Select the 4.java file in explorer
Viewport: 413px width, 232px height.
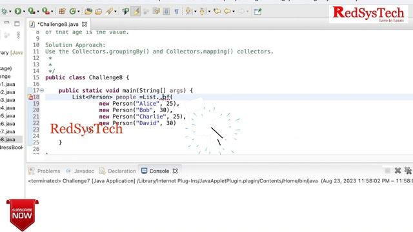[8, 108]
